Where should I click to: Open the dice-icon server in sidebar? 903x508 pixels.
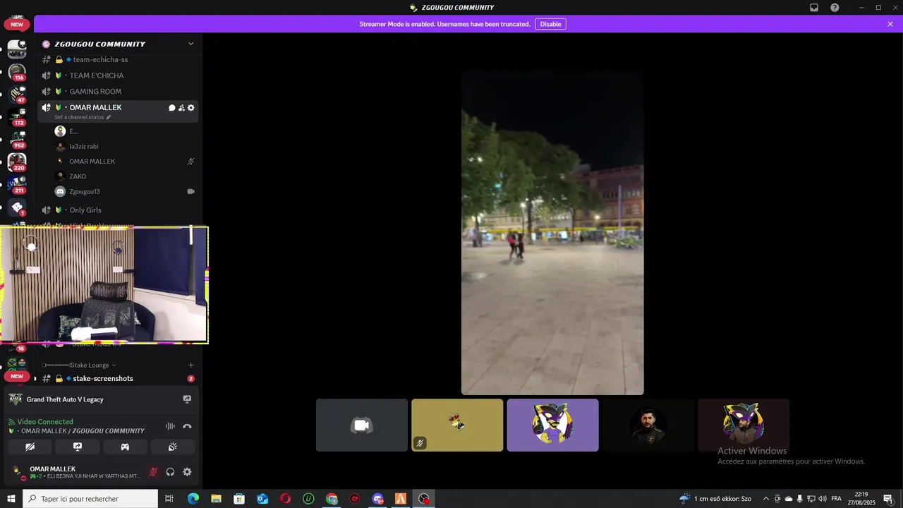tap(17, 207)
